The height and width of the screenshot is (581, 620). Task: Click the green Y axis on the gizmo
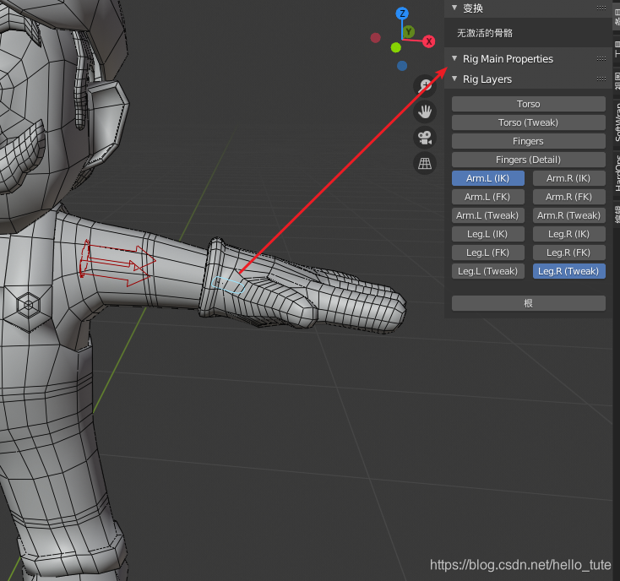[x=409, y=31]
